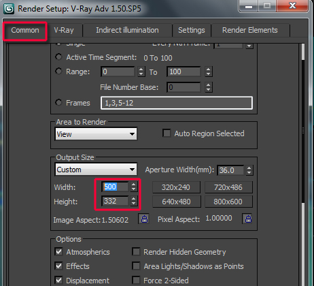This screenshot has width=314, height=286.
Task: Click the Range end value field
Action: click(x=184, y=71)
